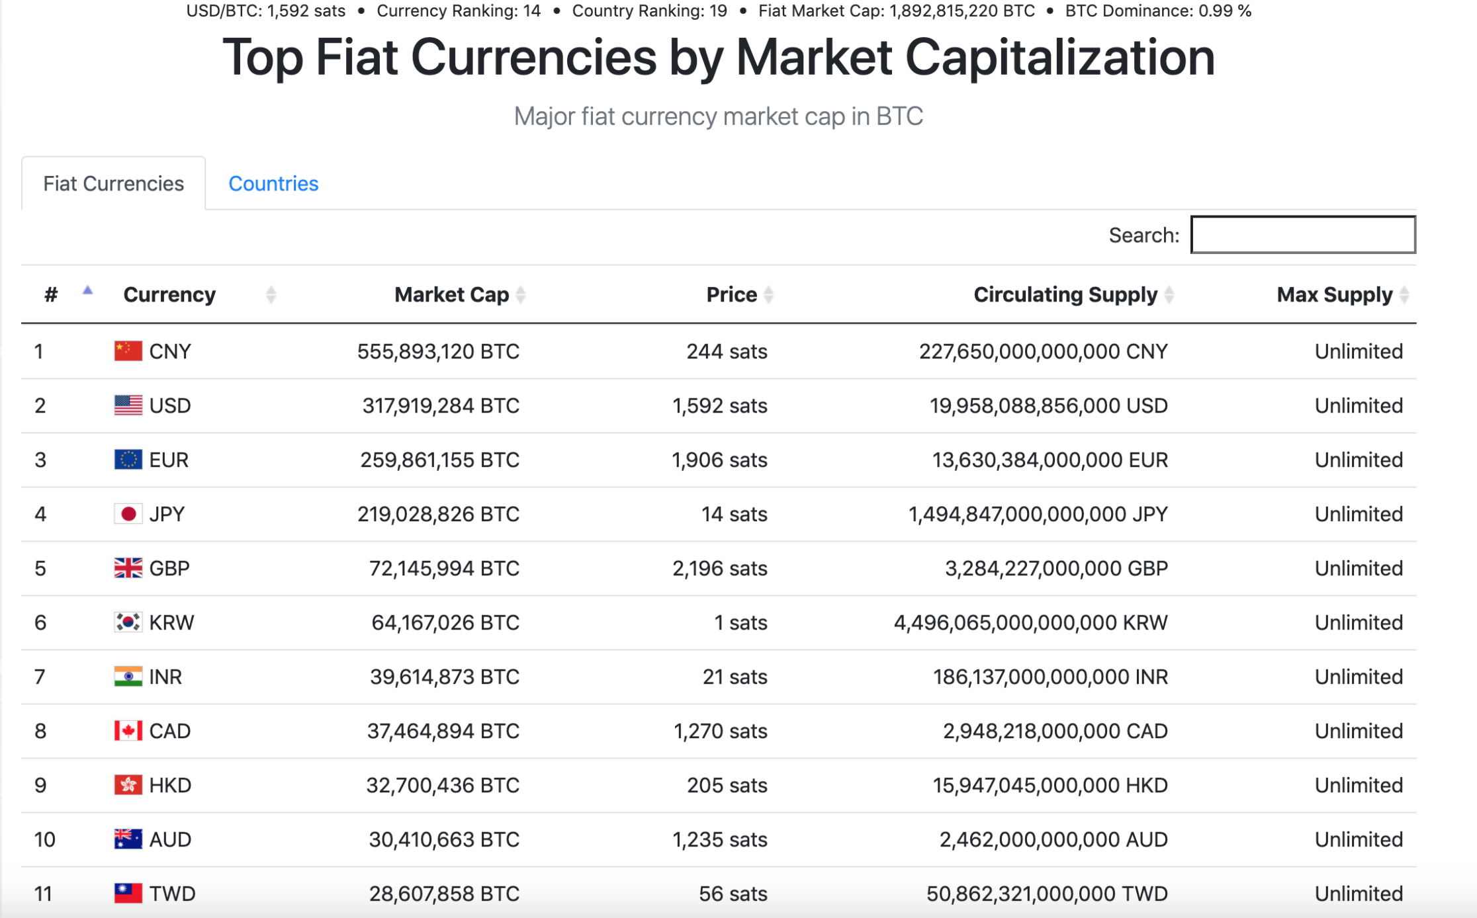Image resolution: width=1477 pixels, height=918 pixels.
Task: Sort table by Market Cap column
Action: 460,295
